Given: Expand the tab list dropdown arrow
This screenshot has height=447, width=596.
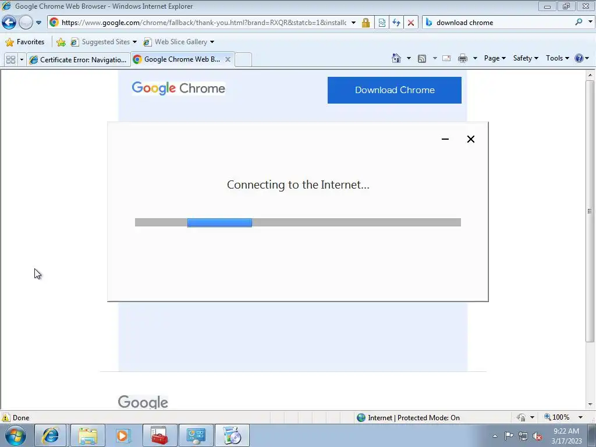Looking at the screenshot, I should (22, 60).
